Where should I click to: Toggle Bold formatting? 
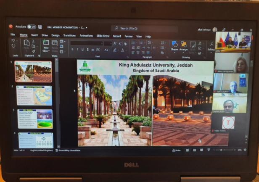pyautogui.click(x=72, y=49)
